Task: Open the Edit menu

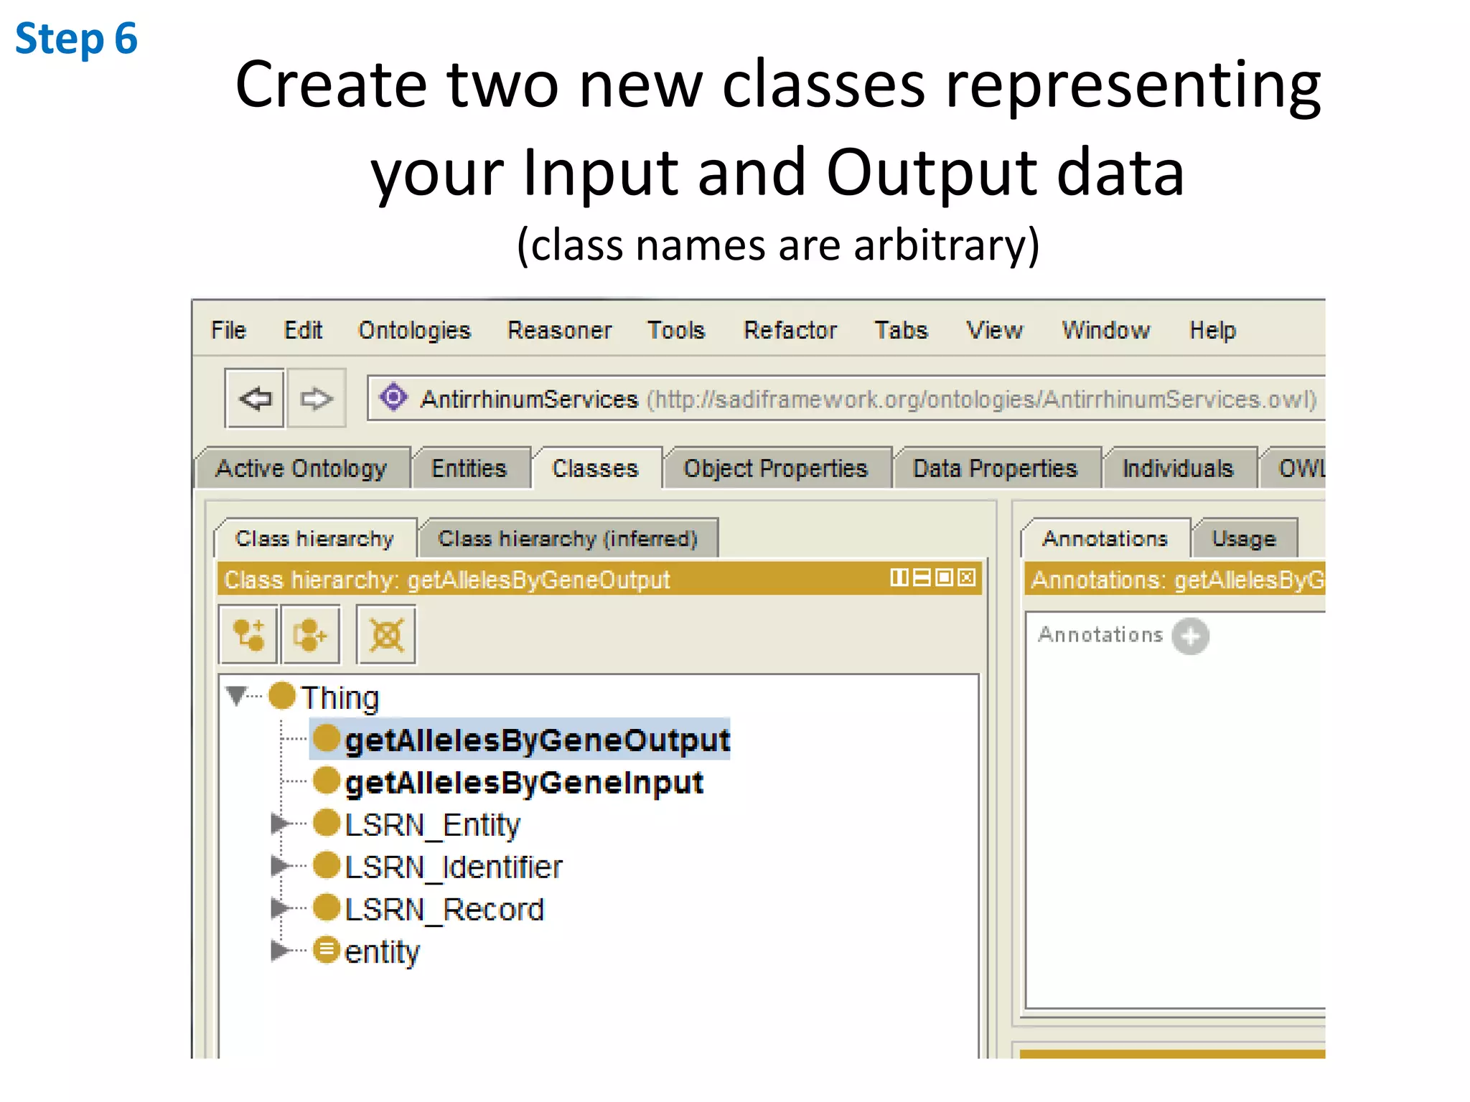Action: 303,330
